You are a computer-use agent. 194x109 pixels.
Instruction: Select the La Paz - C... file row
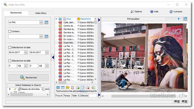click(x=75, y=49)
